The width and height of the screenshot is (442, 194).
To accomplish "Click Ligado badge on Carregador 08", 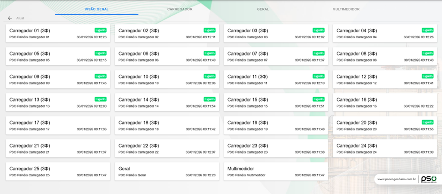I will [x=428, y=53].
